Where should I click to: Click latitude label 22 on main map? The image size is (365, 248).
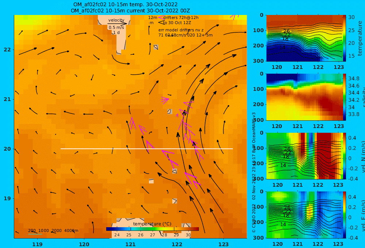point(7,50)
